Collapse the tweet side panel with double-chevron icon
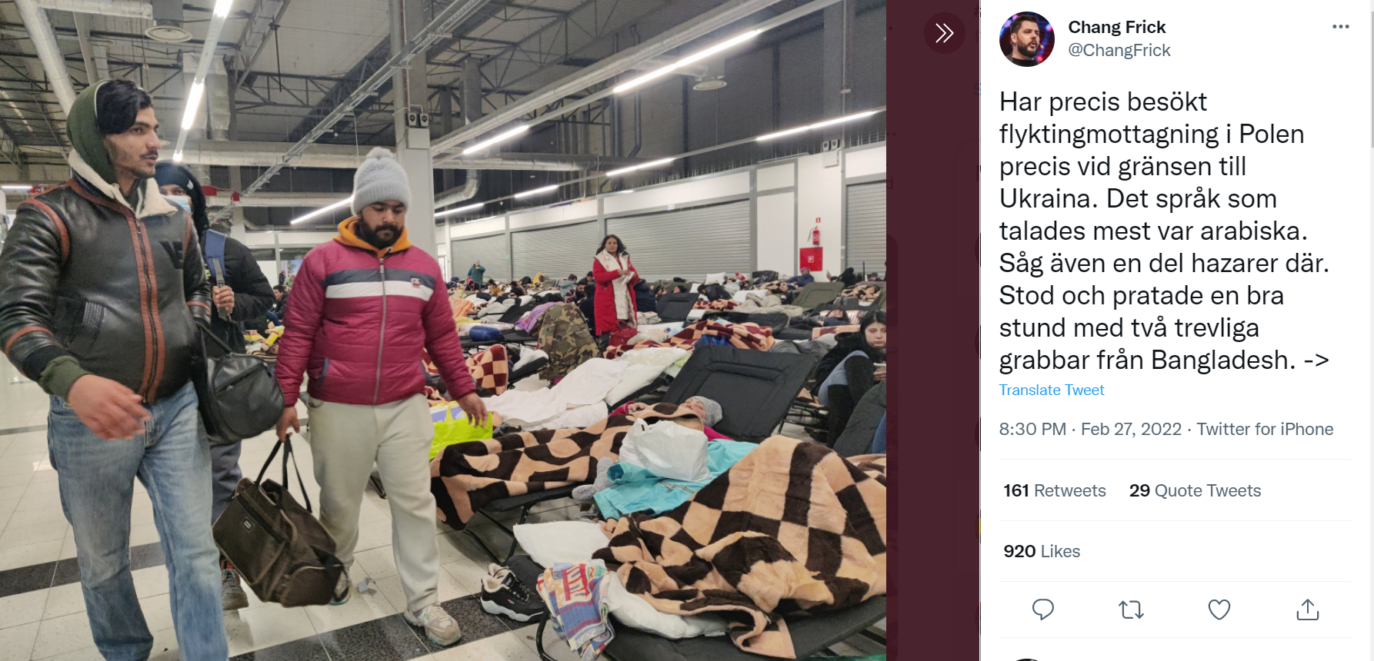This screenshot has width=1374, height=661. tap(944, 33)
